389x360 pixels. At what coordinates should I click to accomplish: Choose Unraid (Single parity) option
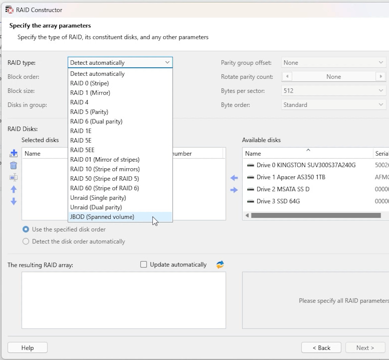(x=120, y=198)
